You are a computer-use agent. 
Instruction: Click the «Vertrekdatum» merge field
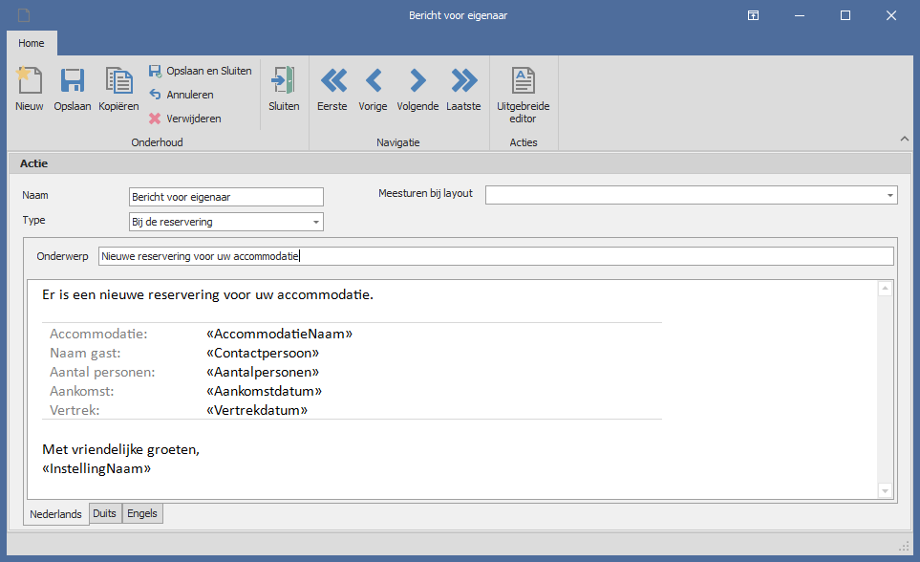click(257, 410)
